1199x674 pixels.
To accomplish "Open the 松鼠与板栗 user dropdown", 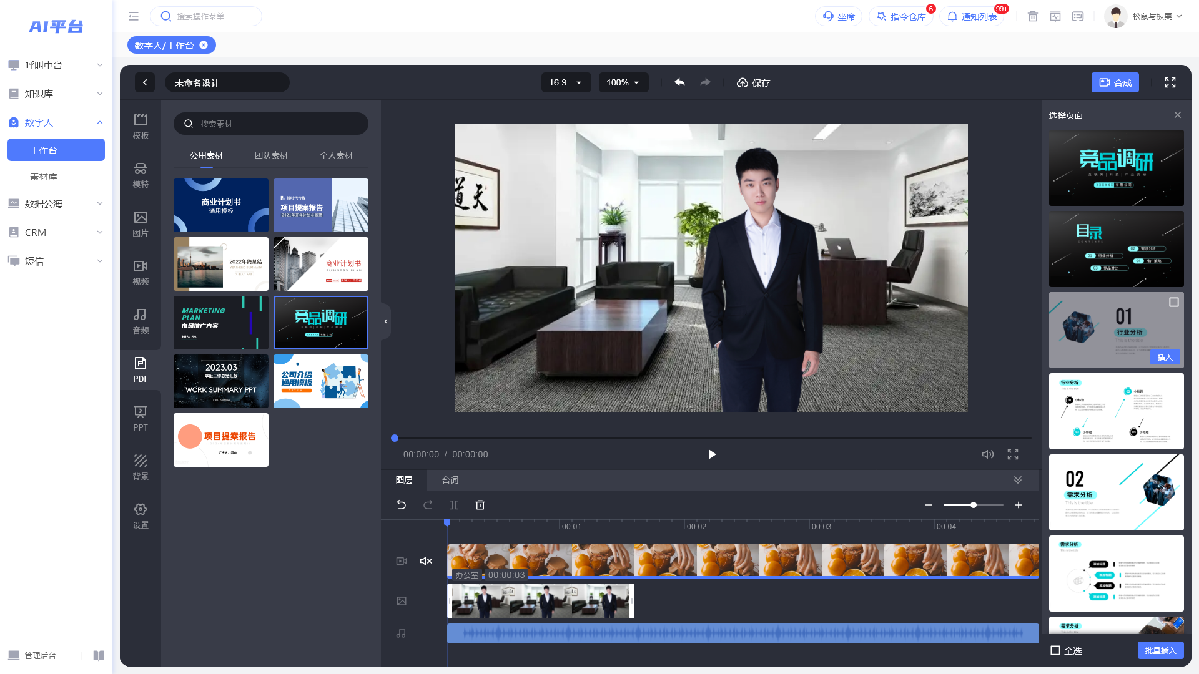I will [x=1143, y=16].
